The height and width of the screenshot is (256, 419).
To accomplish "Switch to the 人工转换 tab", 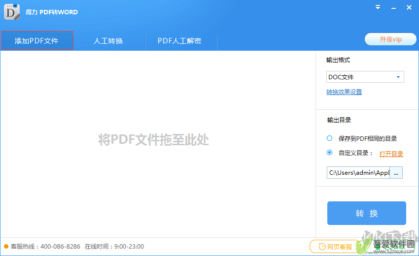I will click(x=108, y=40).
